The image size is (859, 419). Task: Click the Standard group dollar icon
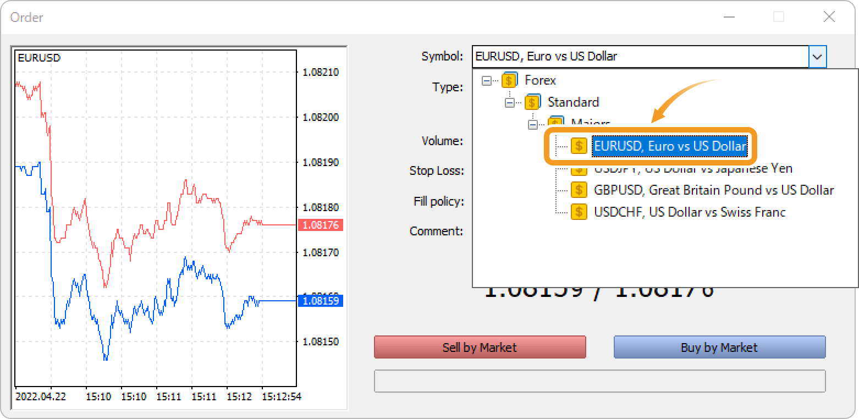tap(533, 102)
